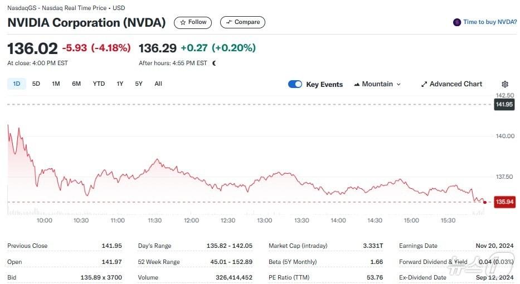Click the Compare button
520x284 pixels.
[x=242, y=22]
